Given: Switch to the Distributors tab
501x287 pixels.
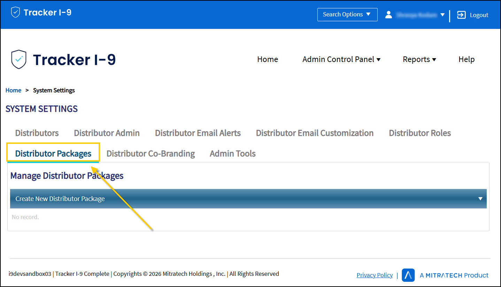Looking at the screenshot, I should (x=37, y=133).
